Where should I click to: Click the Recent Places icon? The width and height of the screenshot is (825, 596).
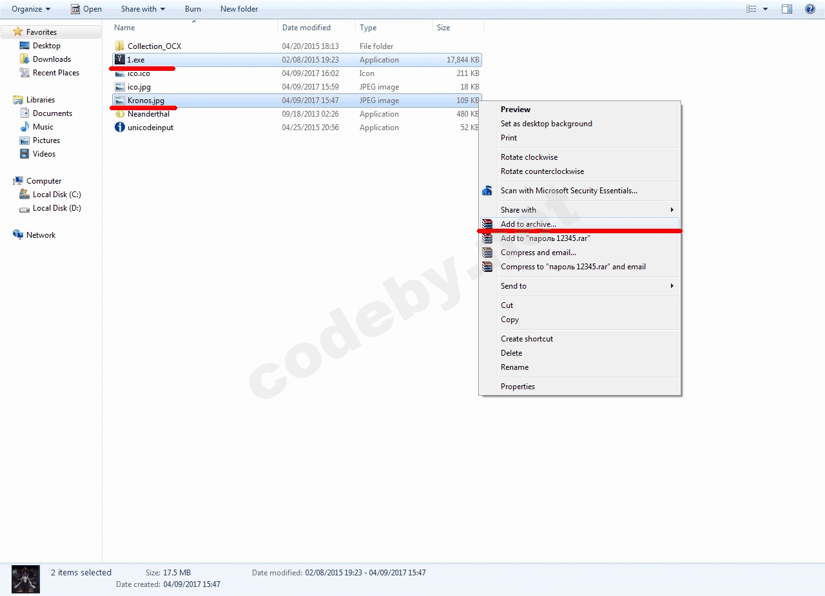click(24, 73)
